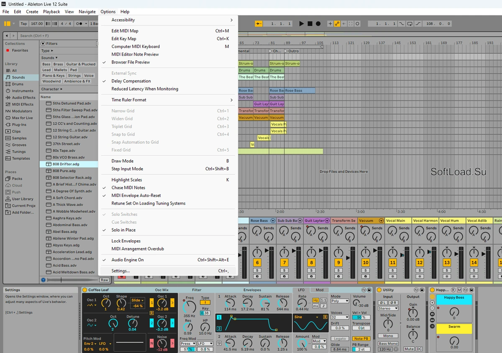Click the MIDI Arrangement Overdub plus icon
502x353 pixels.
330,24
